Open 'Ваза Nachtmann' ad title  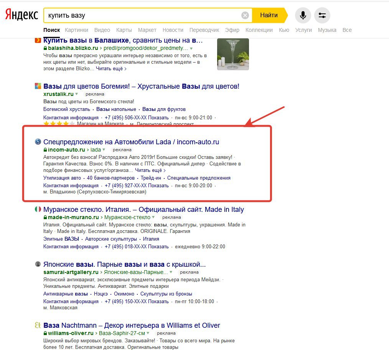pyautogui.click(x=132, y=325)
